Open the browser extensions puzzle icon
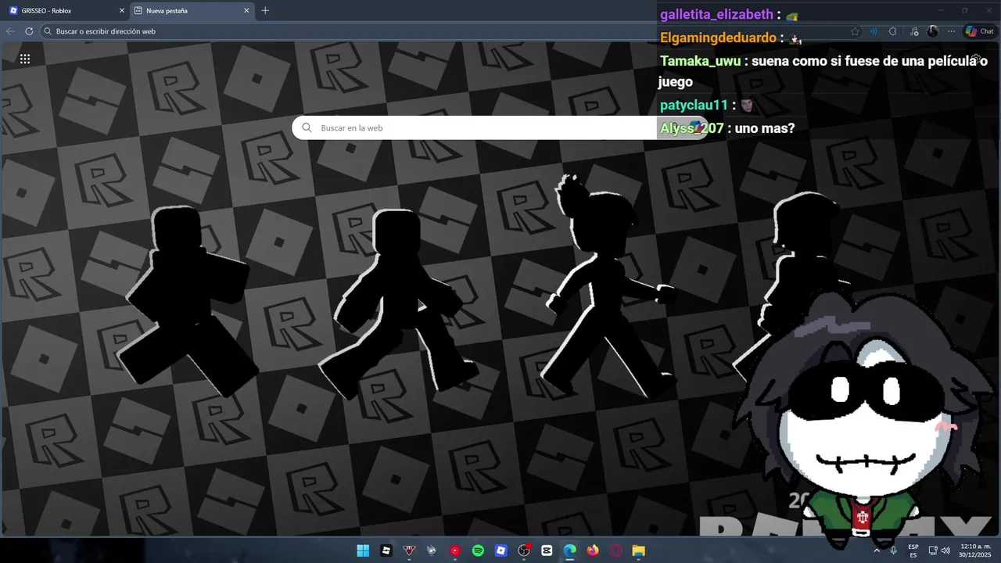 click(x=893, y=31)
